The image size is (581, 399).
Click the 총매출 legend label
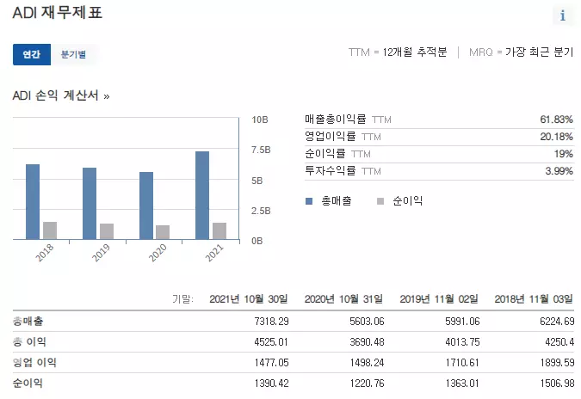(x=336, y=201)
